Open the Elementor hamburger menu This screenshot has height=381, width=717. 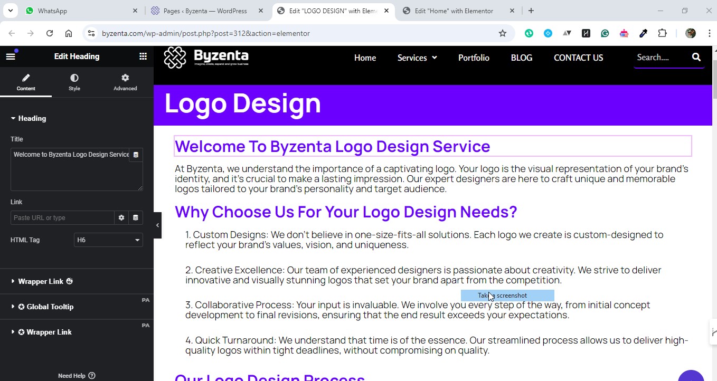(11, 56)
